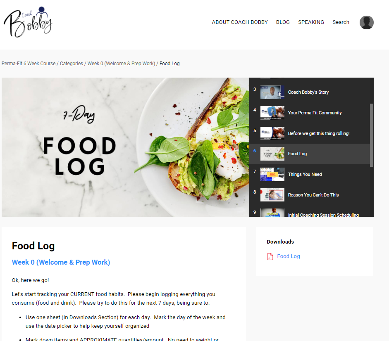Go to the Categories breadcrumb link
Image resolution: width=389 pixels, height=341 pixels.
tap(72, 64)
